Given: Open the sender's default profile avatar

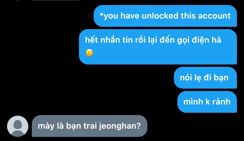Looking at the screenshot, I should click(x=18, y=126).
